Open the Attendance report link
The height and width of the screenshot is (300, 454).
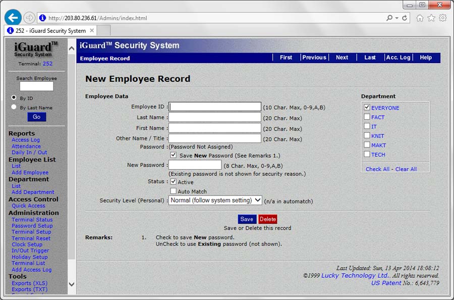(26, 146)
